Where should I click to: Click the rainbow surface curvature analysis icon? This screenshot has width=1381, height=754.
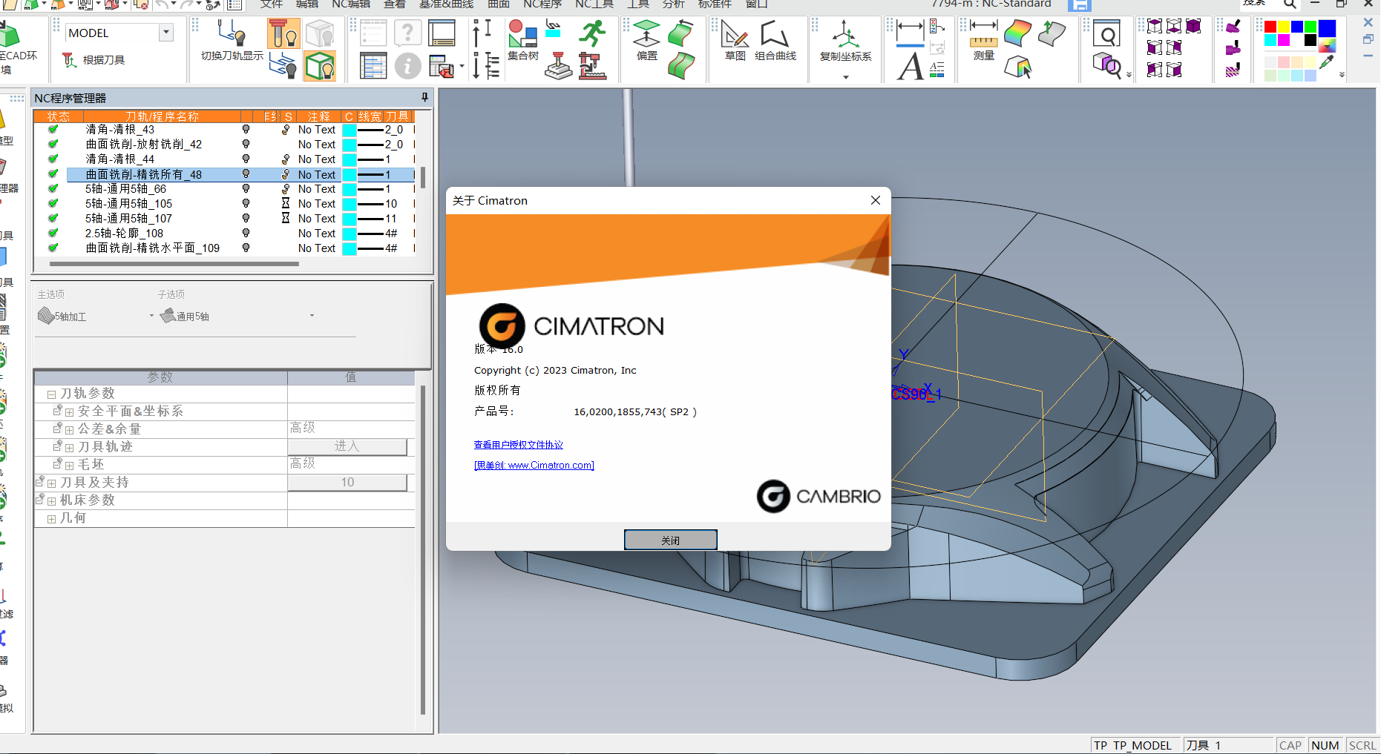tap(1017, 34)
